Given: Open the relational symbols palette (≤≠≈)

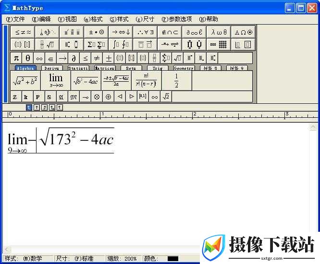Looking at the screenshot, I should tap(23, 32).
